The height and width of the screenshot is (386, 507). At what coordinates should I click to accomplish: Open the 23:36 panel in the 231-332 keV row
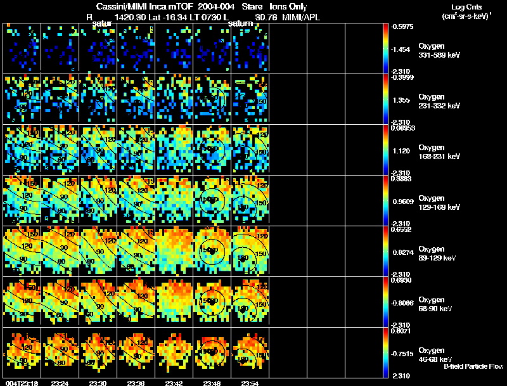pos(136,100)
